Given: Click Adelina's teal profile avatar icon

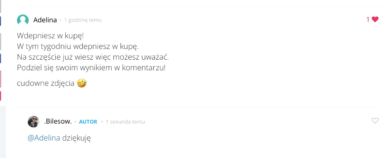Looking at the screenshot, I should tap(23, 20).
